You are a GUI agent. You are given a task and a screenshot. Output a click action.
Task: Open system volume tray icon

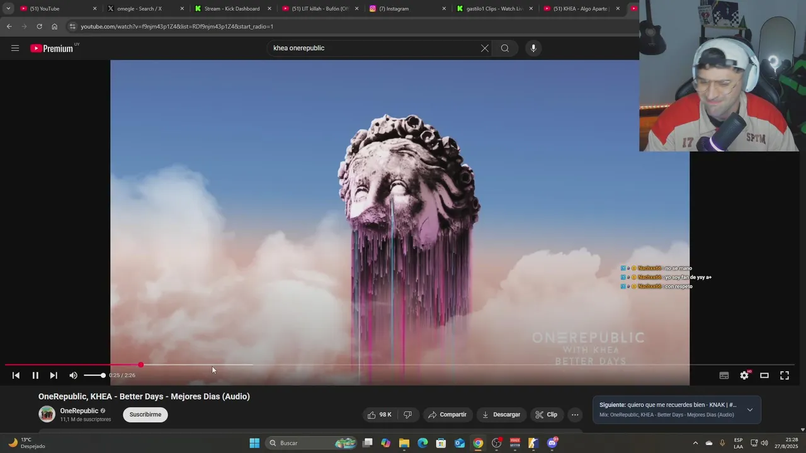tap(764, 443)
